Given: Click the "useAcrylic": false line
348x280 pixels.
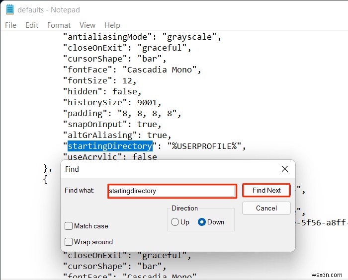Looking at the screenshot, I should [x=110, y=156].
